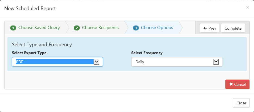Select the Choose Options step tab

click(x=157, y=28)
